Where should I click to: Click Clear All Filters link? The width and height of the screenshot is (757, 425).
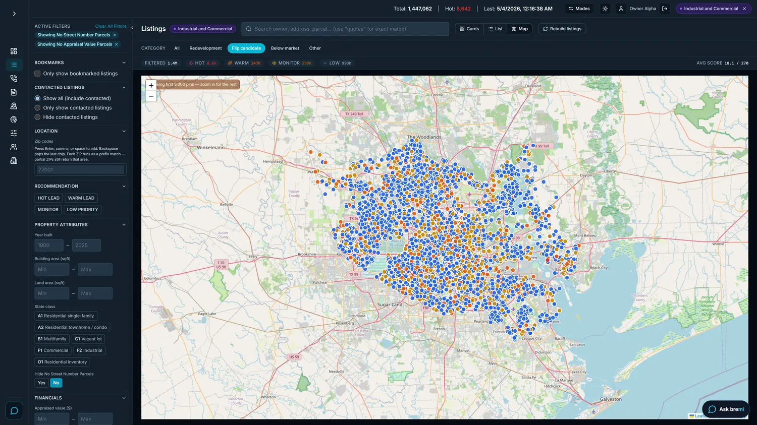pyautogui.click(x=111, y=26)
